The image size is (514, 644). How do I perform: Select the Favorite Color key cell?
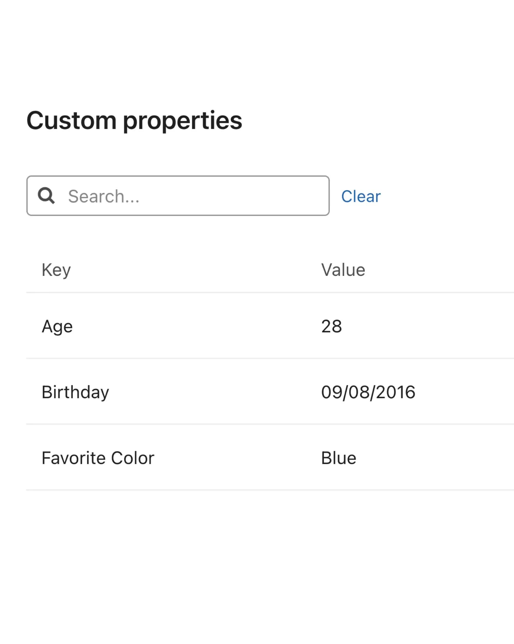(98, 458)
